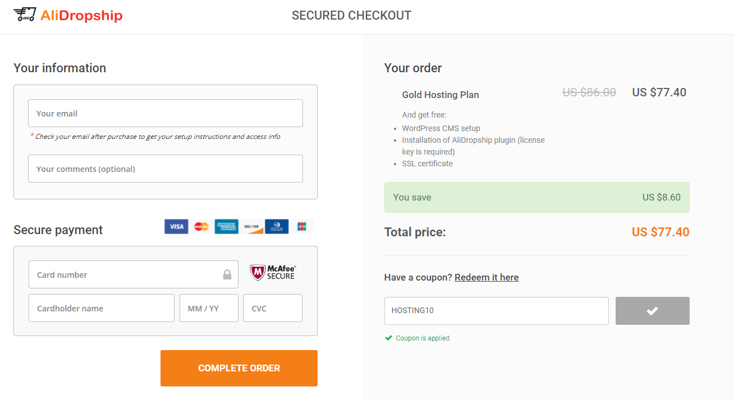Apply coupon with the gray checkmark button
Image resolution: width=734 pixels, height=401 pixels.
click(652, 311)
